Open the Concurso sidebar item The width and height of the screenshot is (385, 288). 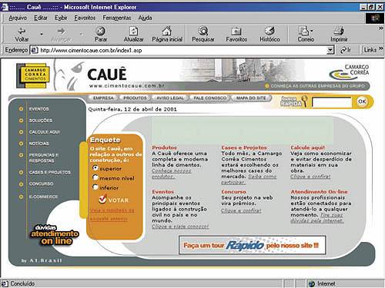41,184
